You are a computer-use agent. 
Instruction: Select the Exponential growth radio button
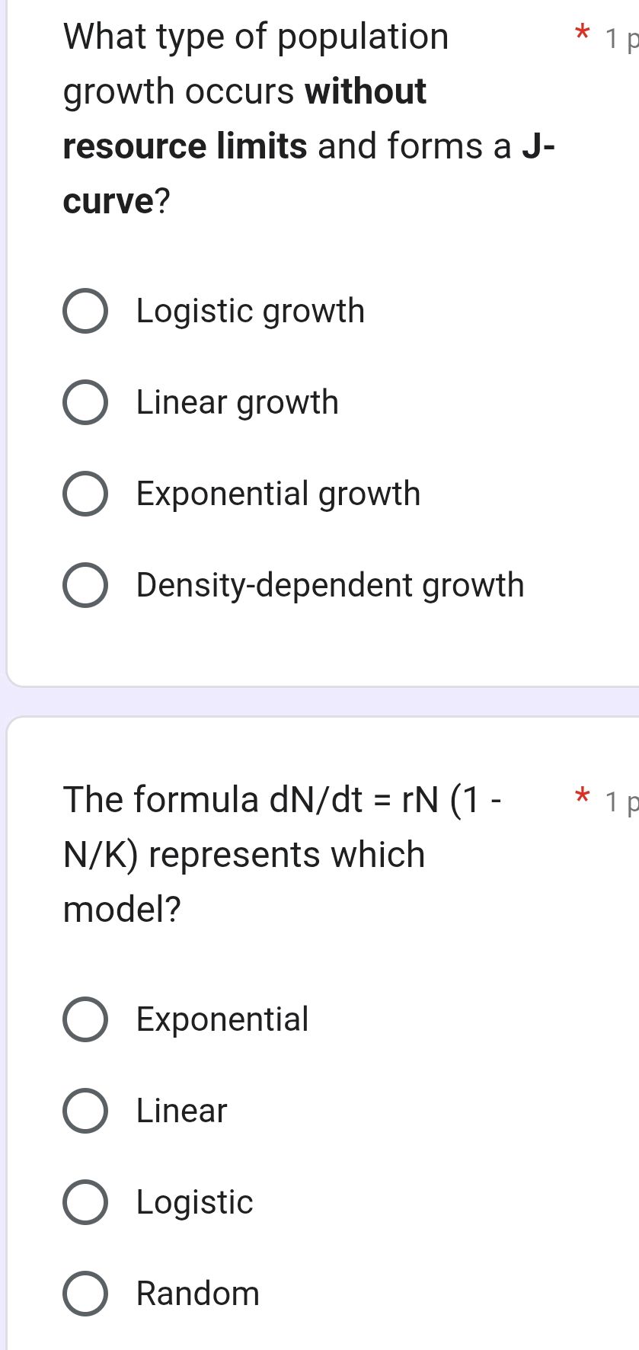(x=85, y=494)
